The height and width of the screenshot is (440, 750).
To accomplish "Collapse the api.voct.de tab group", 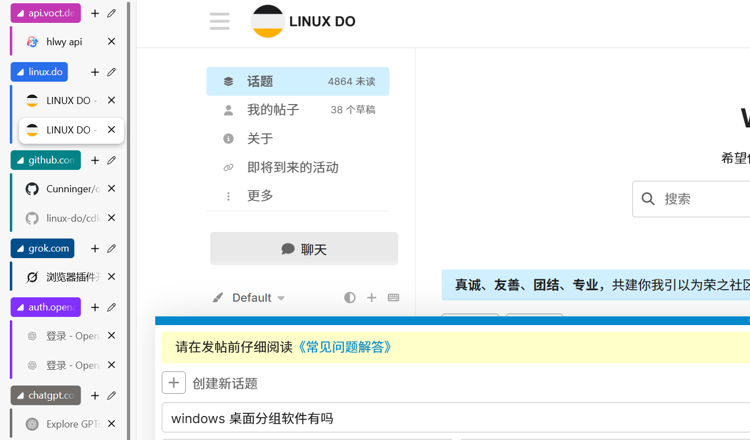I will pyautogui.click(x=46, y=13).
